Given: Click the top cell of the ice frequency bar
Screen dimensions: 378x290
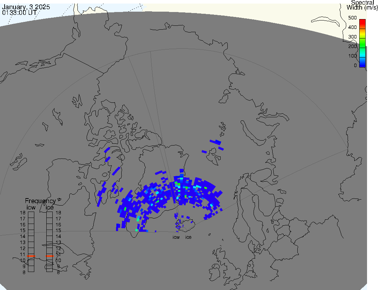Looking at the screenshot, I should click(x=50, y=215).
